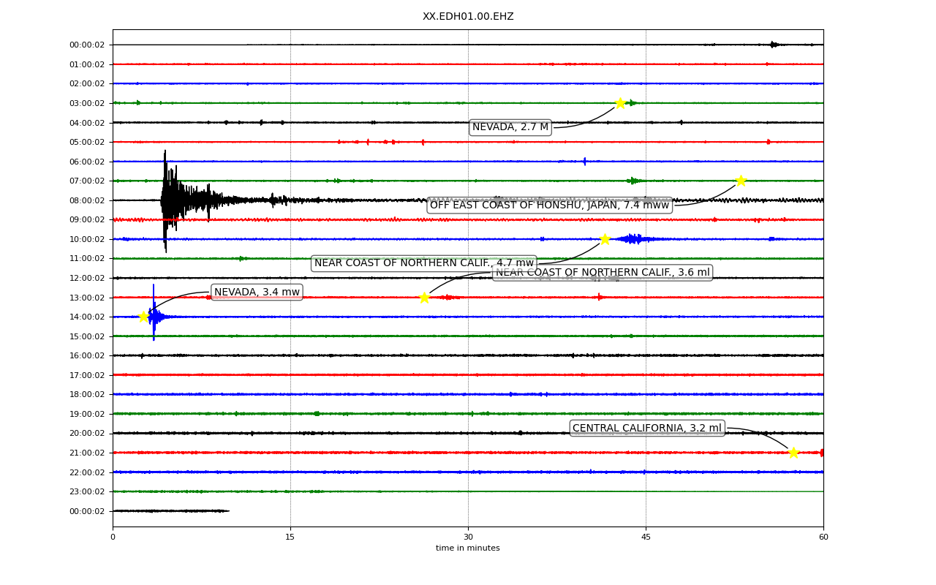Select the NEVADA, 3.4 mw annotation box
The height and width of the screenshot is (585, 936).
coord(257,292)
